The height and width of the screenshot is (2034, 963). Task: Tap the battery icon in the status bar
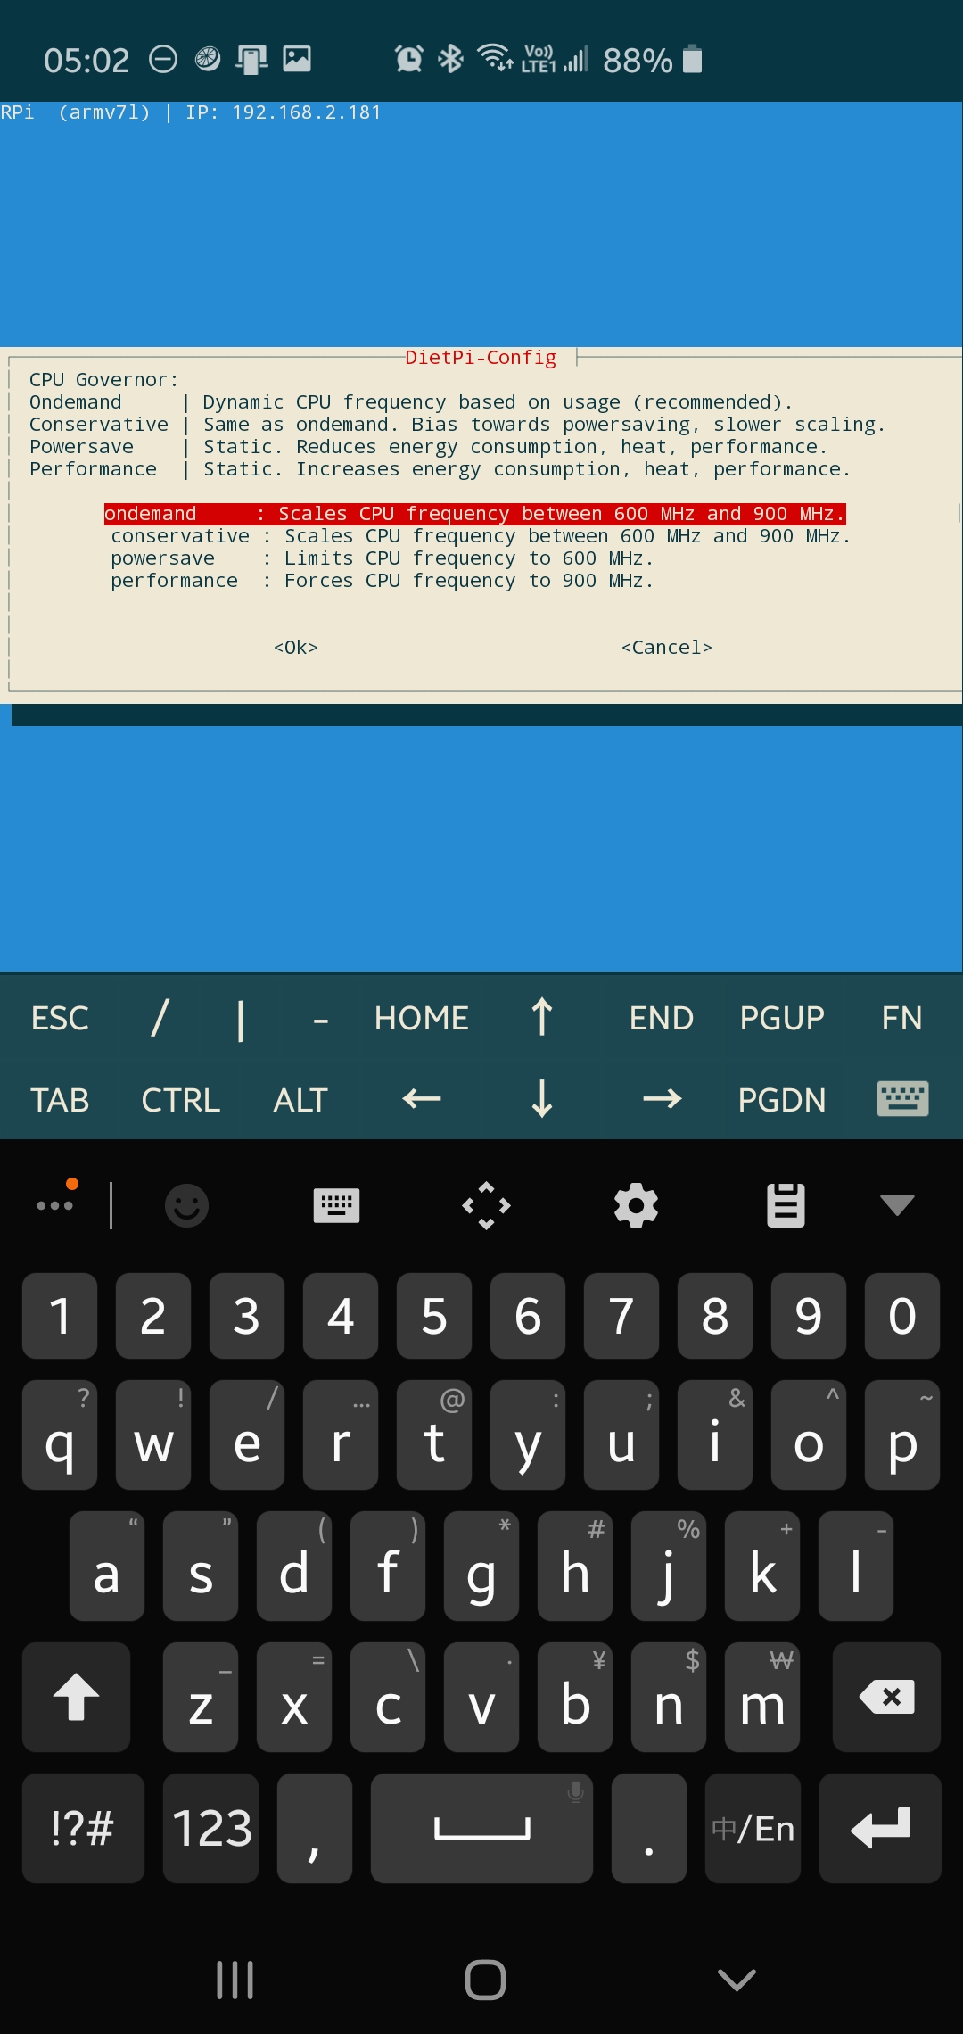[x=692, y=59]
